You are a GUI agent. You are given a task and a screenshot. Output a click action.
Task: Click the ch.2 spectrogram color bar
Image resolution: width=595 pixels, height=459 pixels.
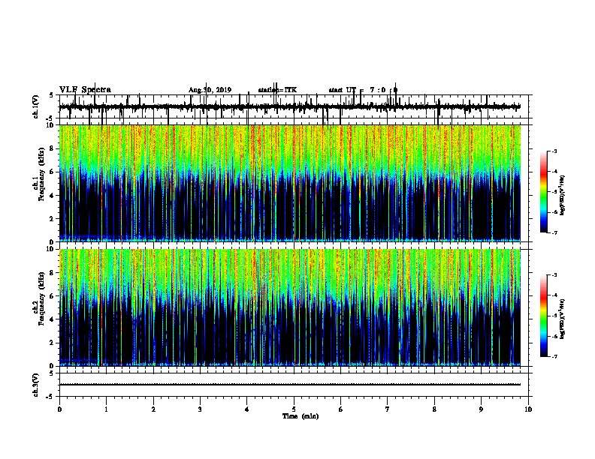544,316
